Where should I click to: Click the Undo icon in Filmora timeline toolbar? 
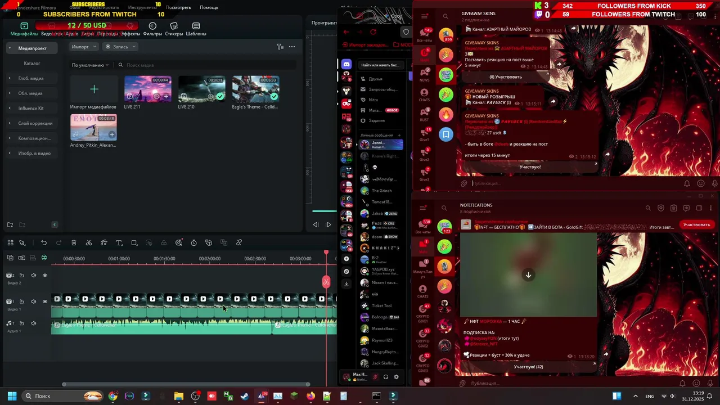(44, 243)
